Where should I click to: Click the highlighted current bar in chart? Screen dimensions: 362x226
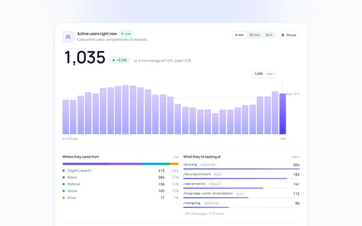(x=283, y=114)
